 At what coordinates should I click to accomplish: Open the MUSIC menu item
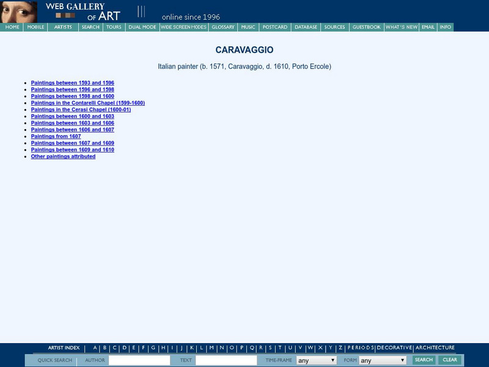click(x=248, y=27)
